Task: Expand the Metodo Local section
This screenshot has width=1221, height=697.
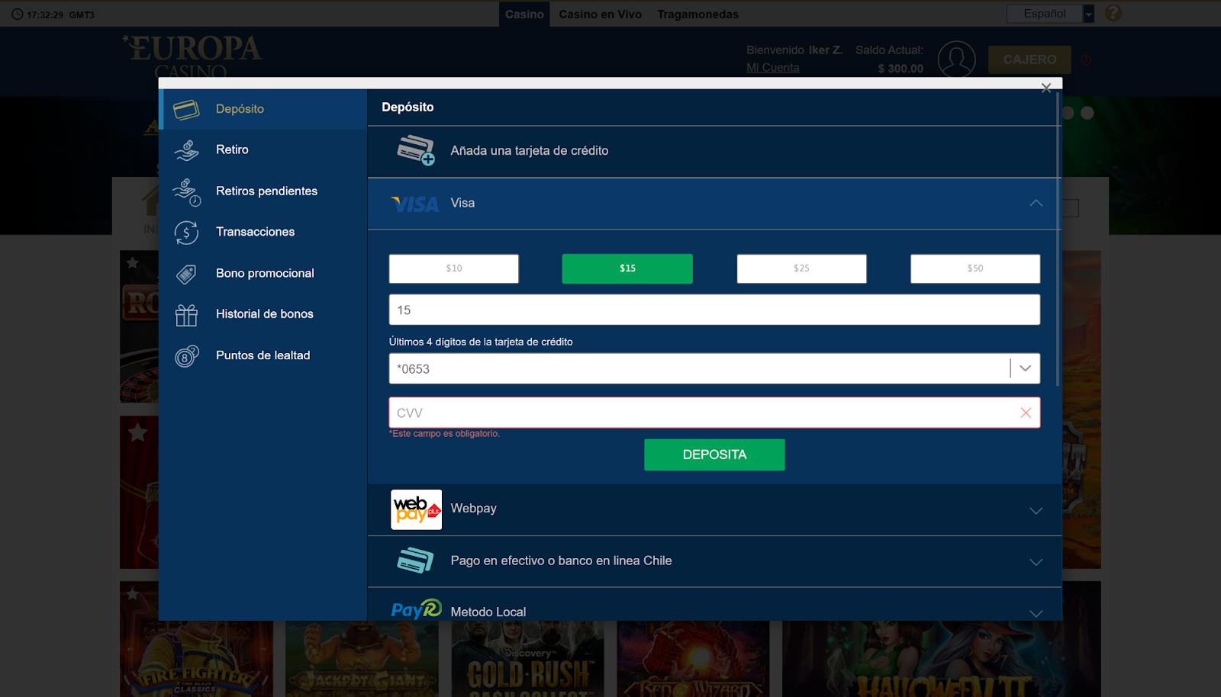Action: coord(1036,613)
